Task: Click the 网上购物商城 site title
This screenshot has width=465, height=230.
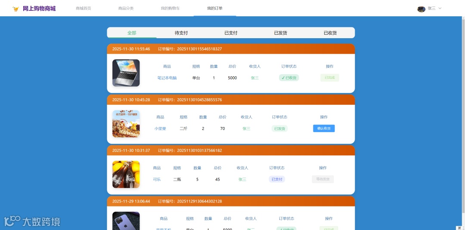Action: 39,9
